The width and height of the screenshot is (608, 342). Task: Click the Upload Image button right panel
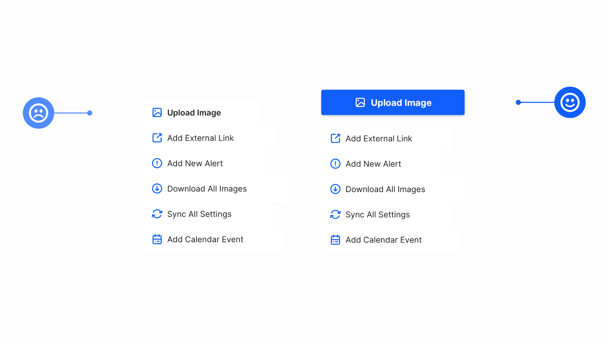[x=393, y=102]
